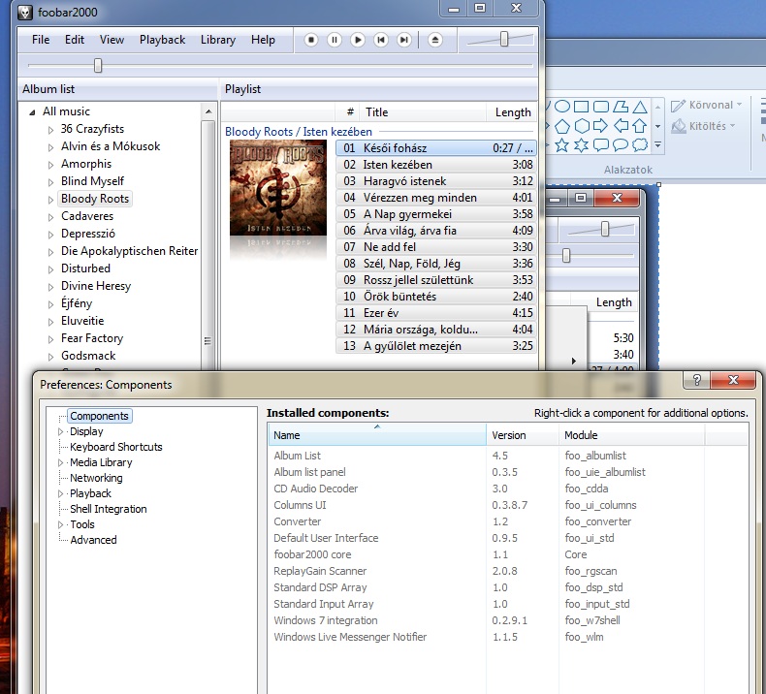Viewport: 766px width, 694px height.
Task: Collapse the All music tree node
Action: [x=32, y=112]
